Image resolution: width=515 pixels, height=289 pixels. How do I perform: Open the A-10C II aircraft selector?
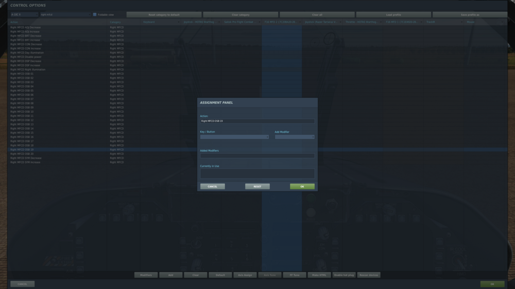coord(24,14)
